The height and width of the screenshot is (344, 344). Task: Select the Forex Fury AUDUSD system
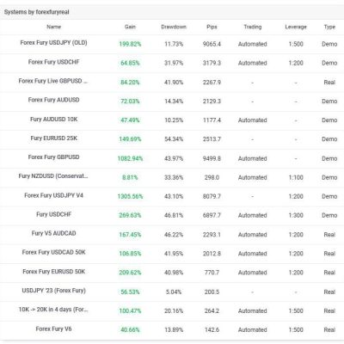pos(53,100)
